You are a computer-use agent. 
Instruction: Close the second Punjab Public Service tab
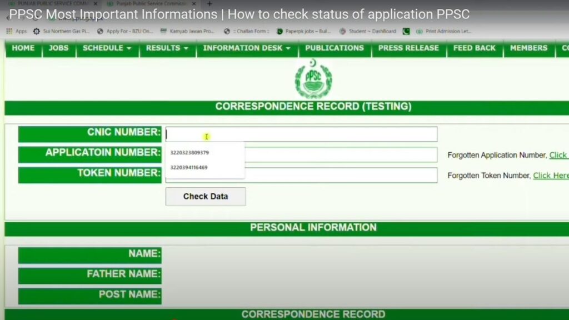194,4
